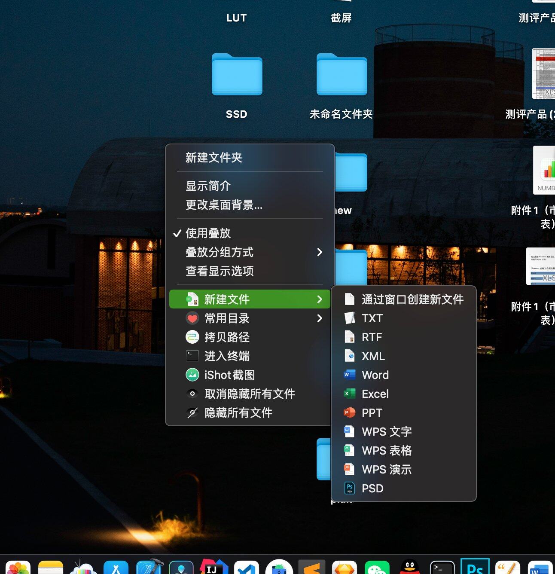
Task: Click the Word icon in new-file submenu
Action: coord(350,375)
